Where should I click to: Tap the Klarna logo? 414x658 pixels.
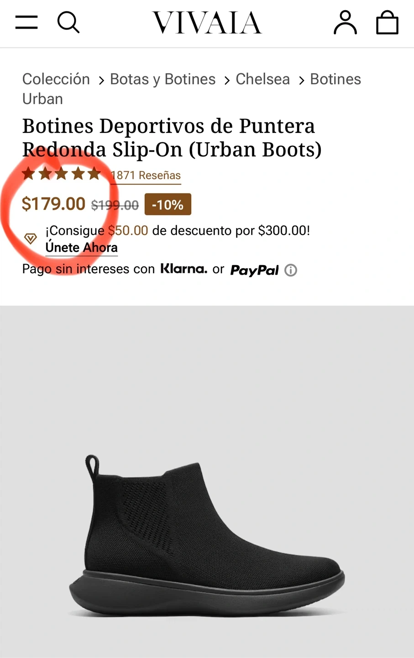coord(183,269)
